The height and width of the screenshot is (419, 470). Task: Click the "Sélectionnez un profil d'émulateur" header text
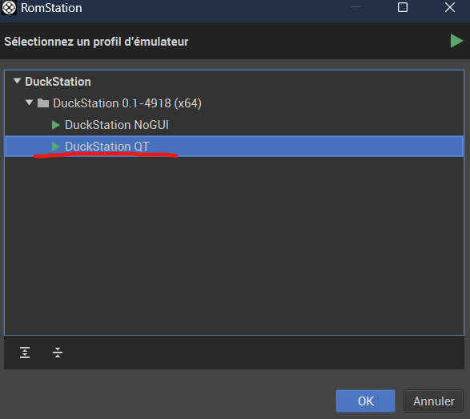pos(96,42)
